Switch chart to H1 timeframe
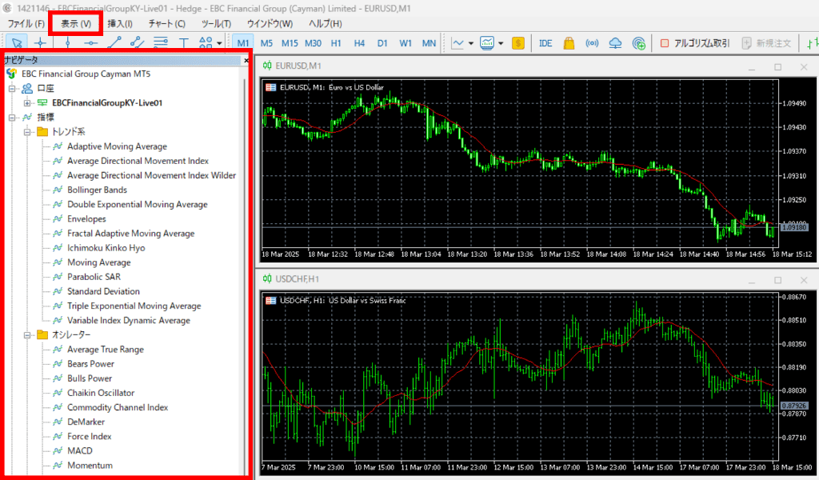The image size is (819, 480). (x=336, y=43)
